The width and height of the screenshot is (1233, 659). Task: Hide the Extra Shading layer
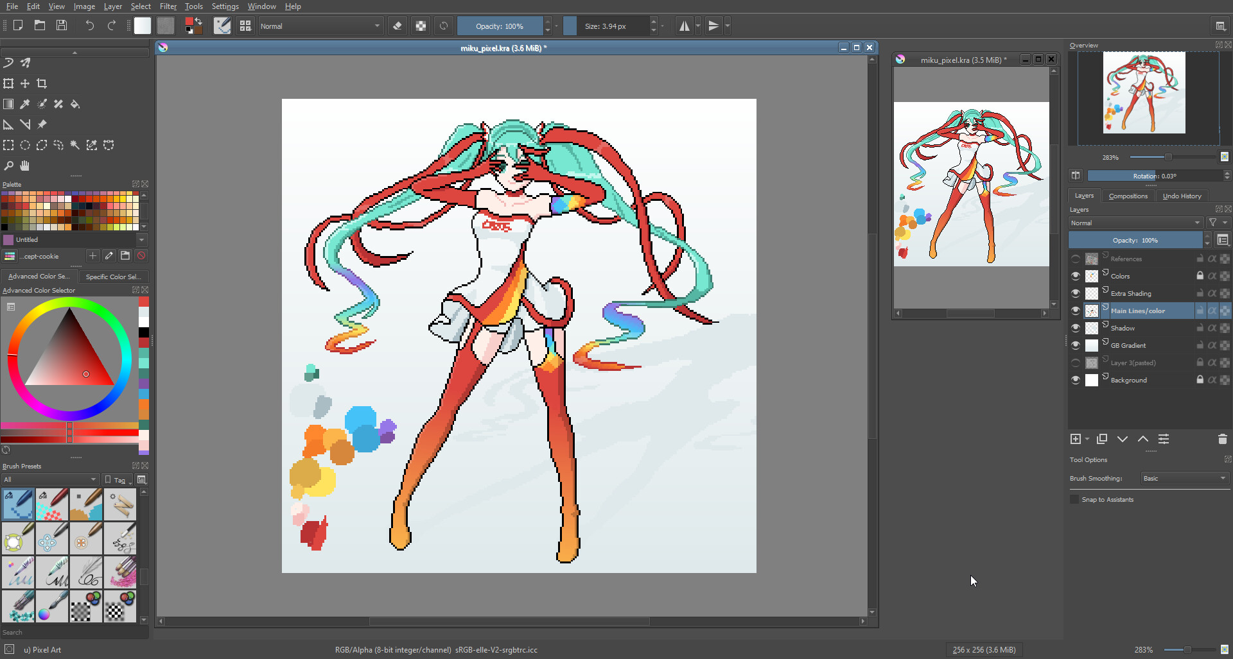1076,293
